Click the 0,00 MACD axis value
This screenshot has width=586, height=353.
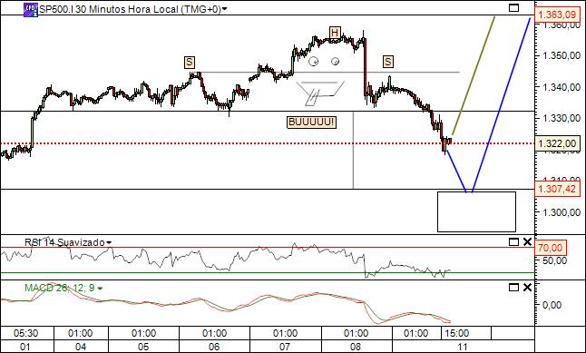click(552, 305)
